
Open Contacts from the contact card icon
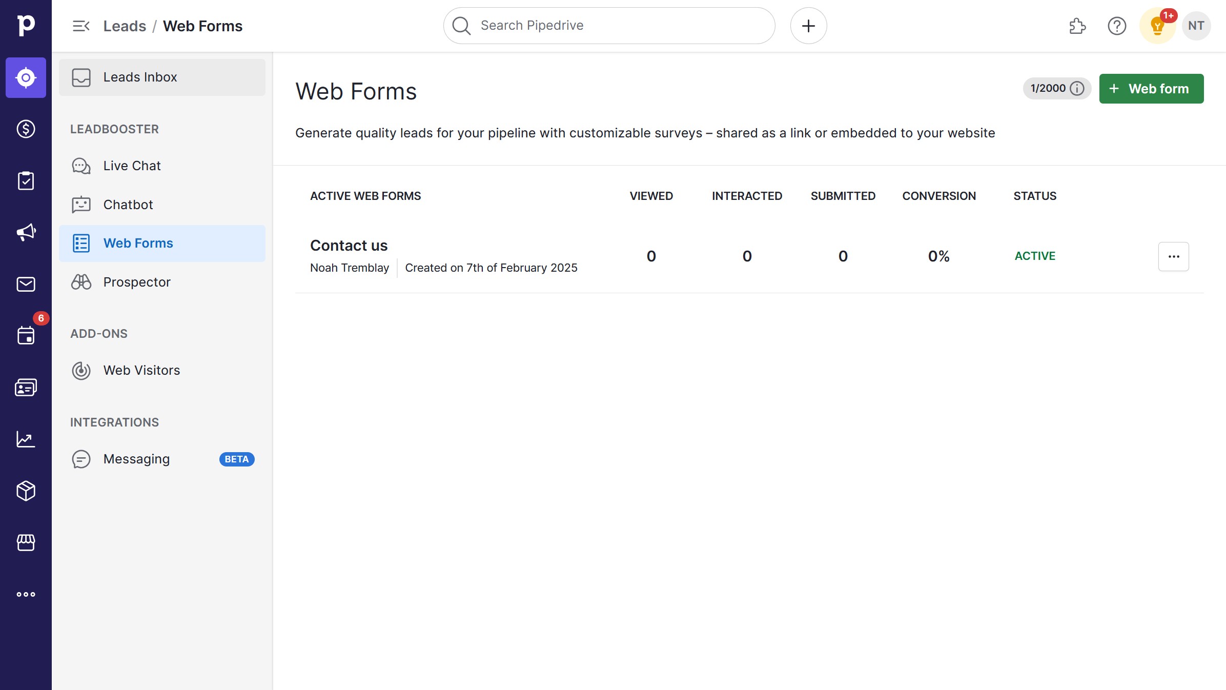click(x=26, y=388)
